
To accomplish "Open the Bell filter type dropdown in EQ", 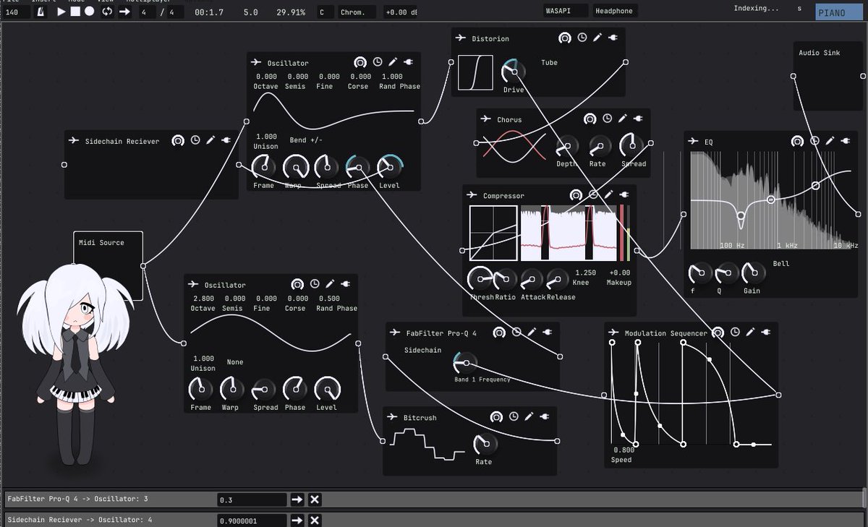I will point(780,264).
